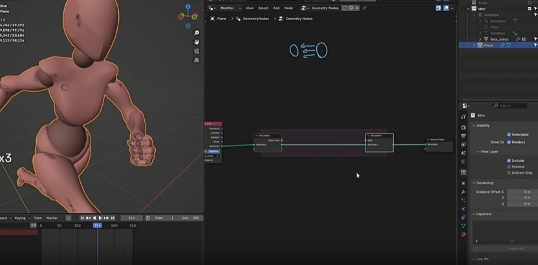Click the current frame number field
538x265 pixels.
131,218
